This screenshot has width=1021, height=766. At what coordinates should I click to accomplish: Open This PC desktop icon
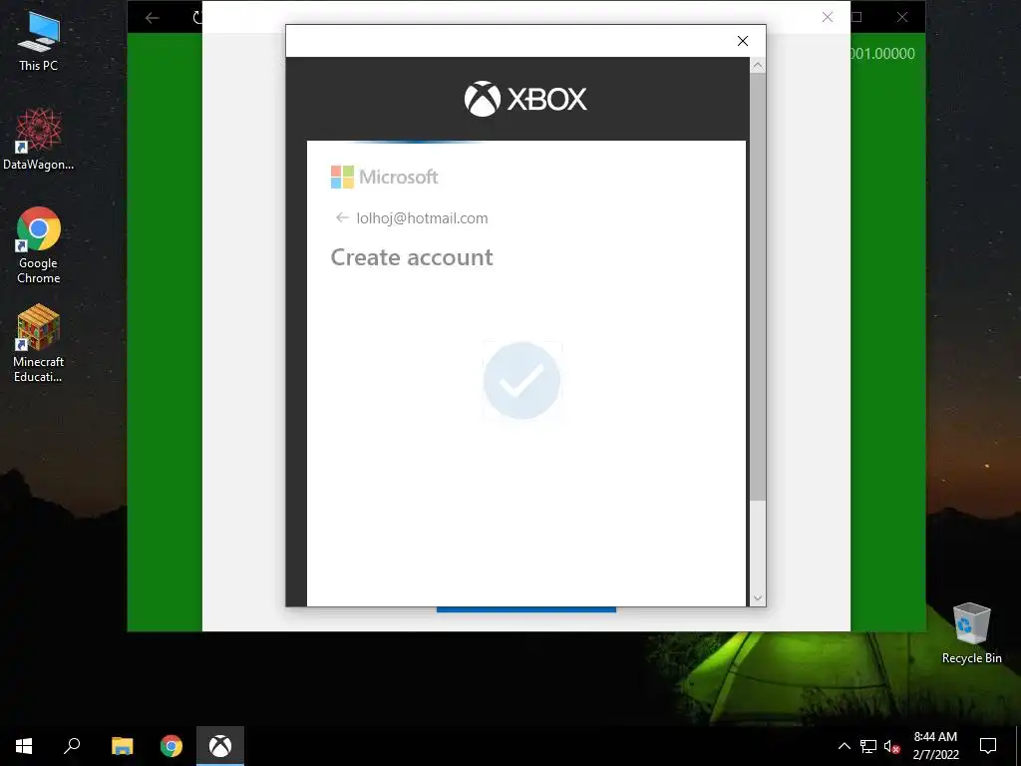point(39,42)
